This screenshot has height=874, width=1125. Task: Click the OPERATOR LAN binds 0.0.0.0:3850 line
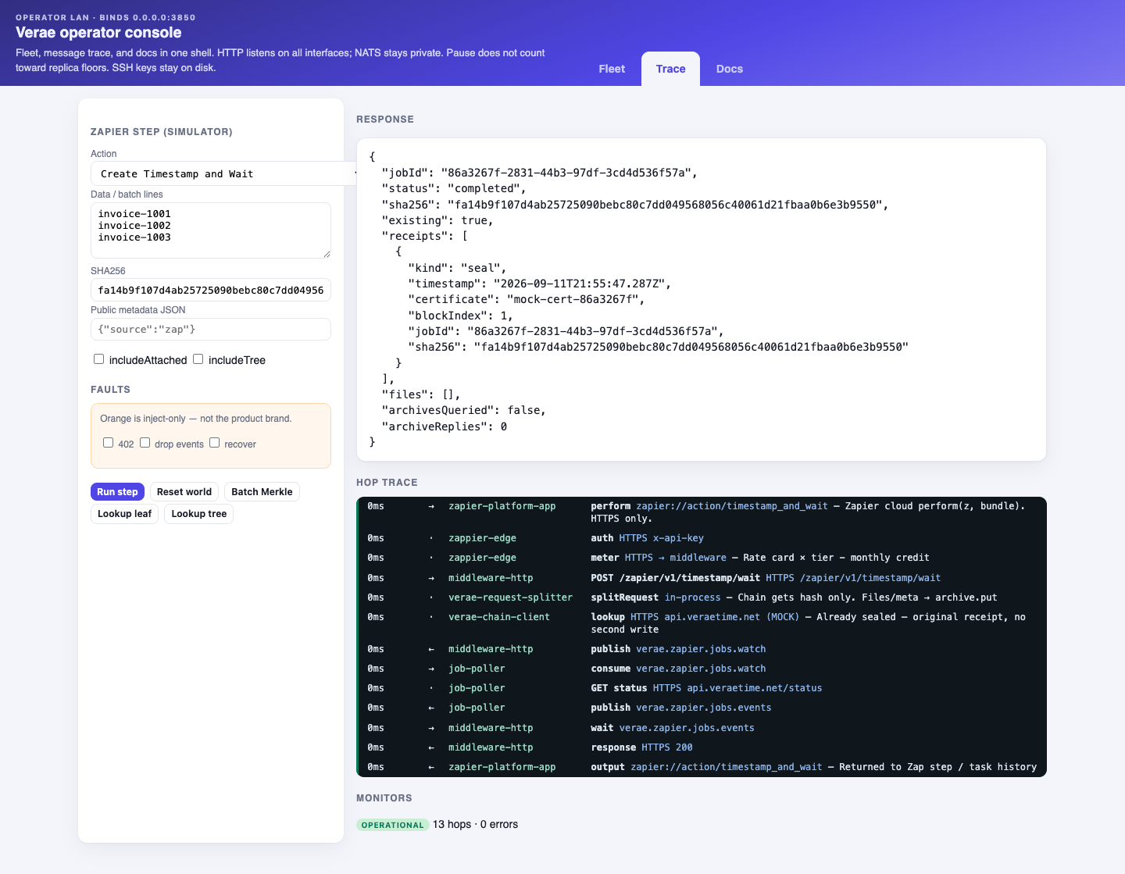105,17
